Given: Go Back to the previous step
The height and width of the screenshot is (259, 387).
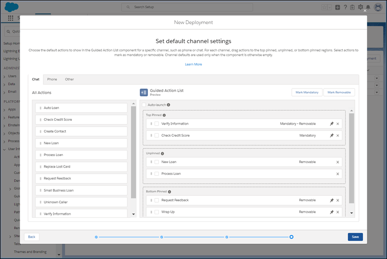Looking at the screenshot, I should pos(31,237).
